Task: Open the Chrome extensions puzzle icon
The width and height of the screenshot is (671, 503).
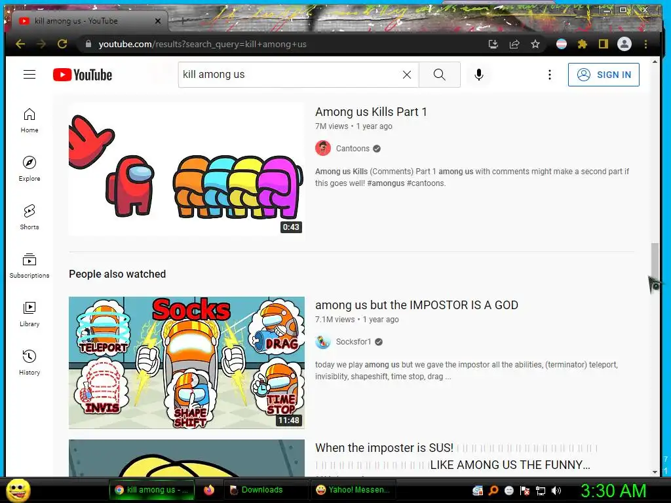Action: [583, 44]
